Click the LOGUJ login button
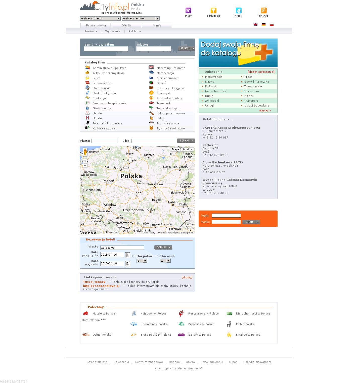 point(251,222)
